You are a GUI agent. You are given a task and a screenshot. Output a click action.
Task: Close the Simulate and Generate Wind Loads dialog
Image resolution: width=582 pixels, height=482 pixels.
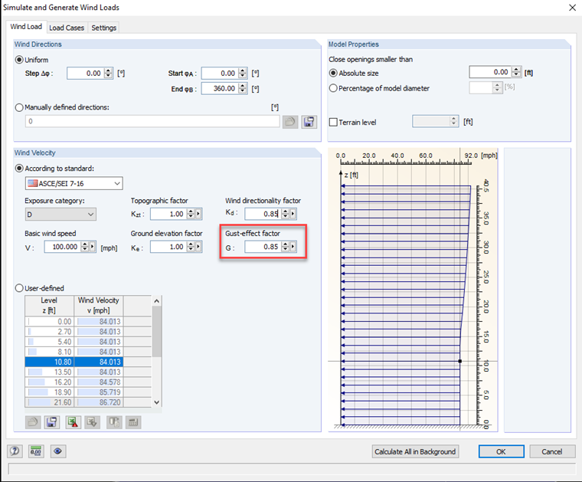tap(572, 8)
